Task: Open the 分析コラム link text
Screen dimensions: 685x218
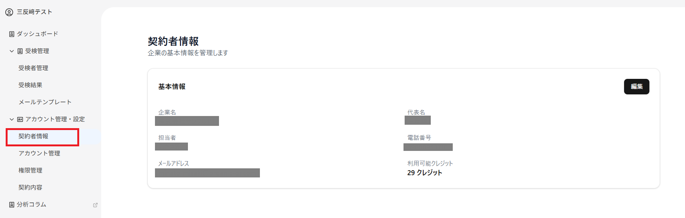Action: pos(31,205)
